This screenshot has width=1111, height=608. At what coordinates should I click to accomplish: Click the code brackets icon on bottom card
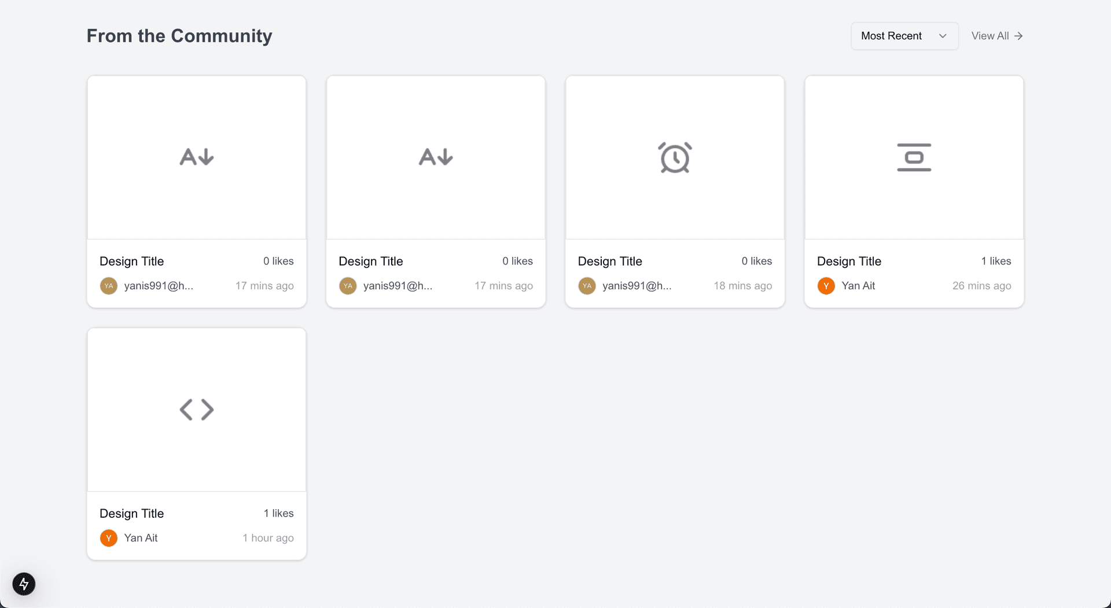197,410
